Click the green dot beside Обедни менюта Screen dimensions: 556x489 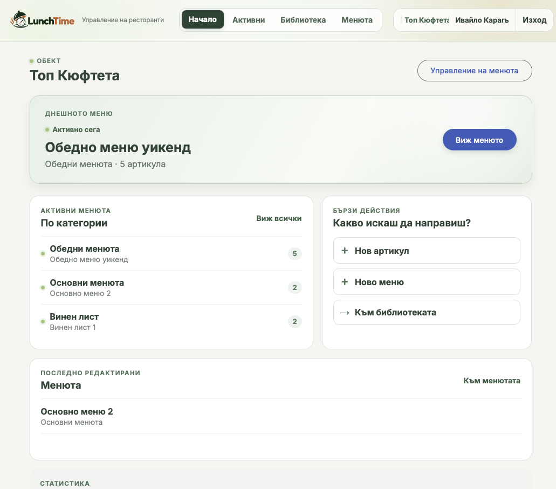click(x=43, y=253)
